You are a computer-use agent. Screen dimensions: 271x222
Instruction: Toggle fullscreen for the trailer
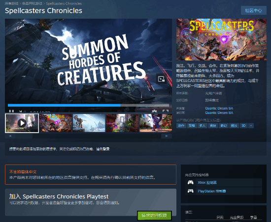click(x=166, y=111)
